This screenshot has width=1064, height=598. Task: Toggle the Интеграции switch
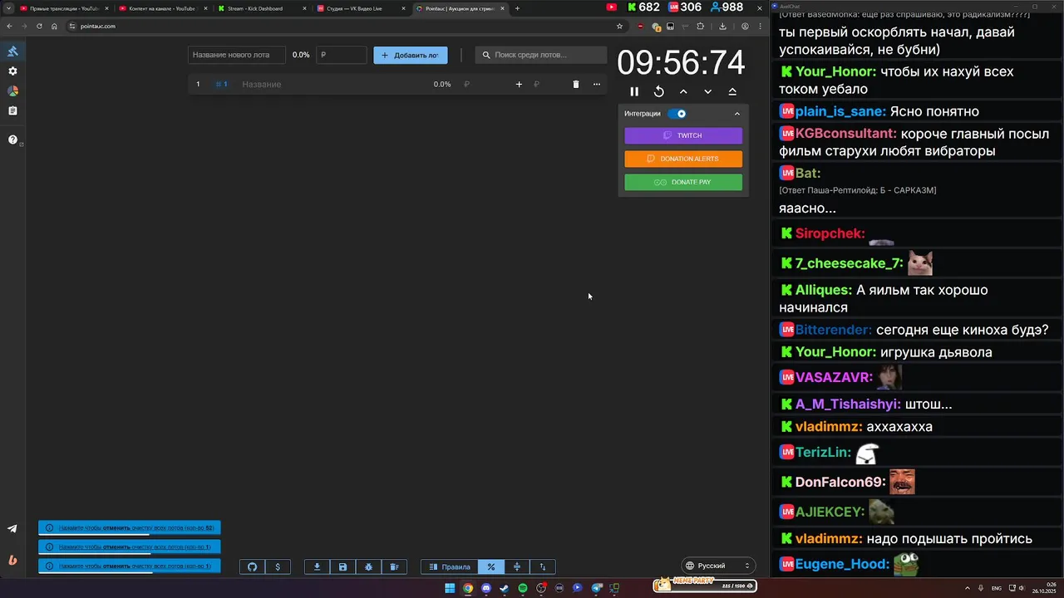pos(677,114)
